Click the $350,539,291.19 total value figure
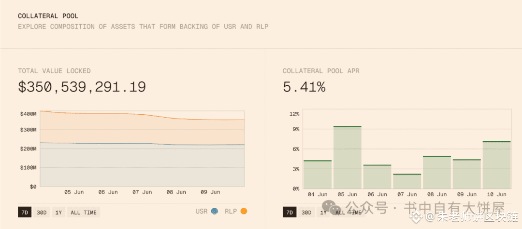The image size is (522, 229). click(82, 87)
